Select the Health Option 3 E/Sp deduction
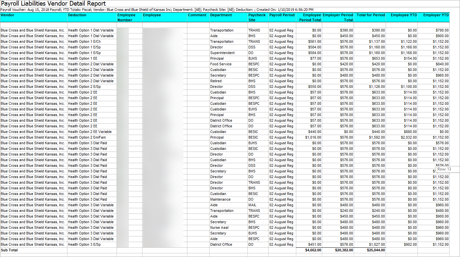Image resolution: width=460 pixels, height=257 pixels. [84, 245]
